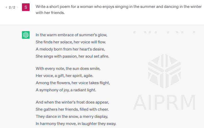Click the line 'In the warm embrace of summer's glow'
The height and width of the screenshot is (128, 204).
pos(71,35)
